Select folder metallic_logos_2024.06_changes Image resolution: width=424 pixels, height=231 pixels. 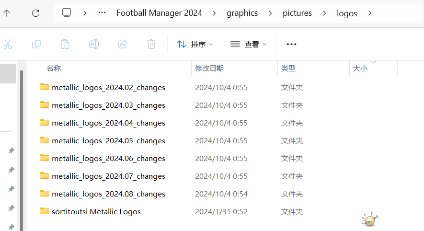[x=108, y=159]
